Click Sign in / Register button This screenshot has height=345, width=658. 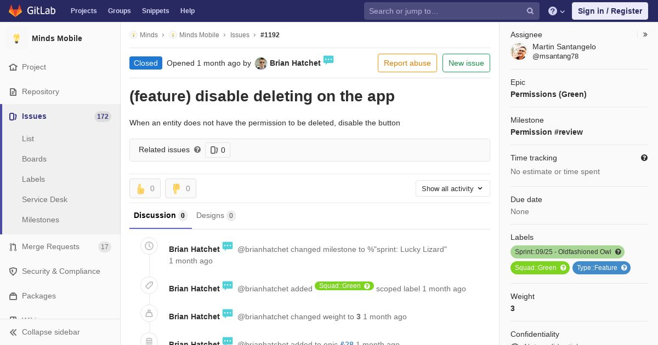click(x=610, y=11)
